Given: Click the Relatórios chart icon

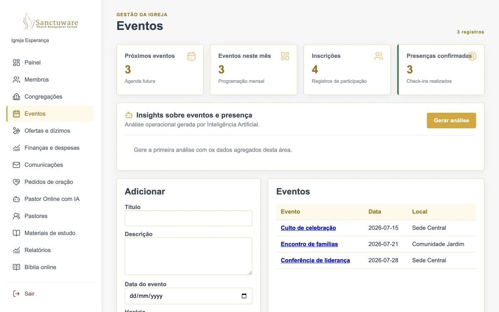Looking at the screenshot, I should coord(16,250).
